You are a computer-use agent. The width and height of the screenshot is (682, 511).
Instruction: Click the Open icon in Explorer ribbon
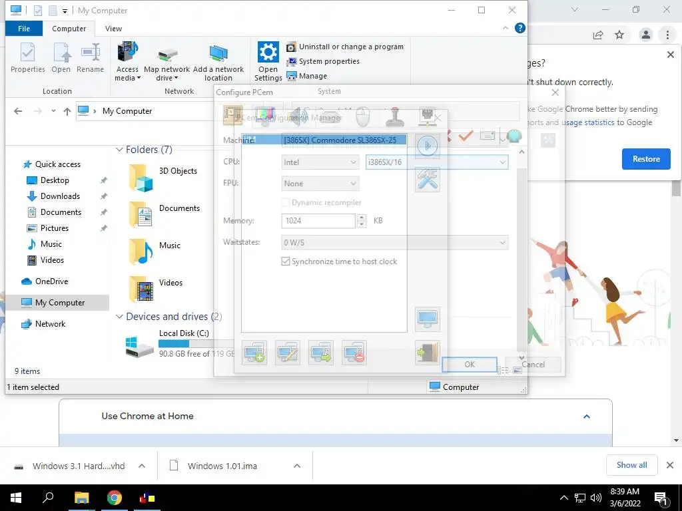coord(61,58)
